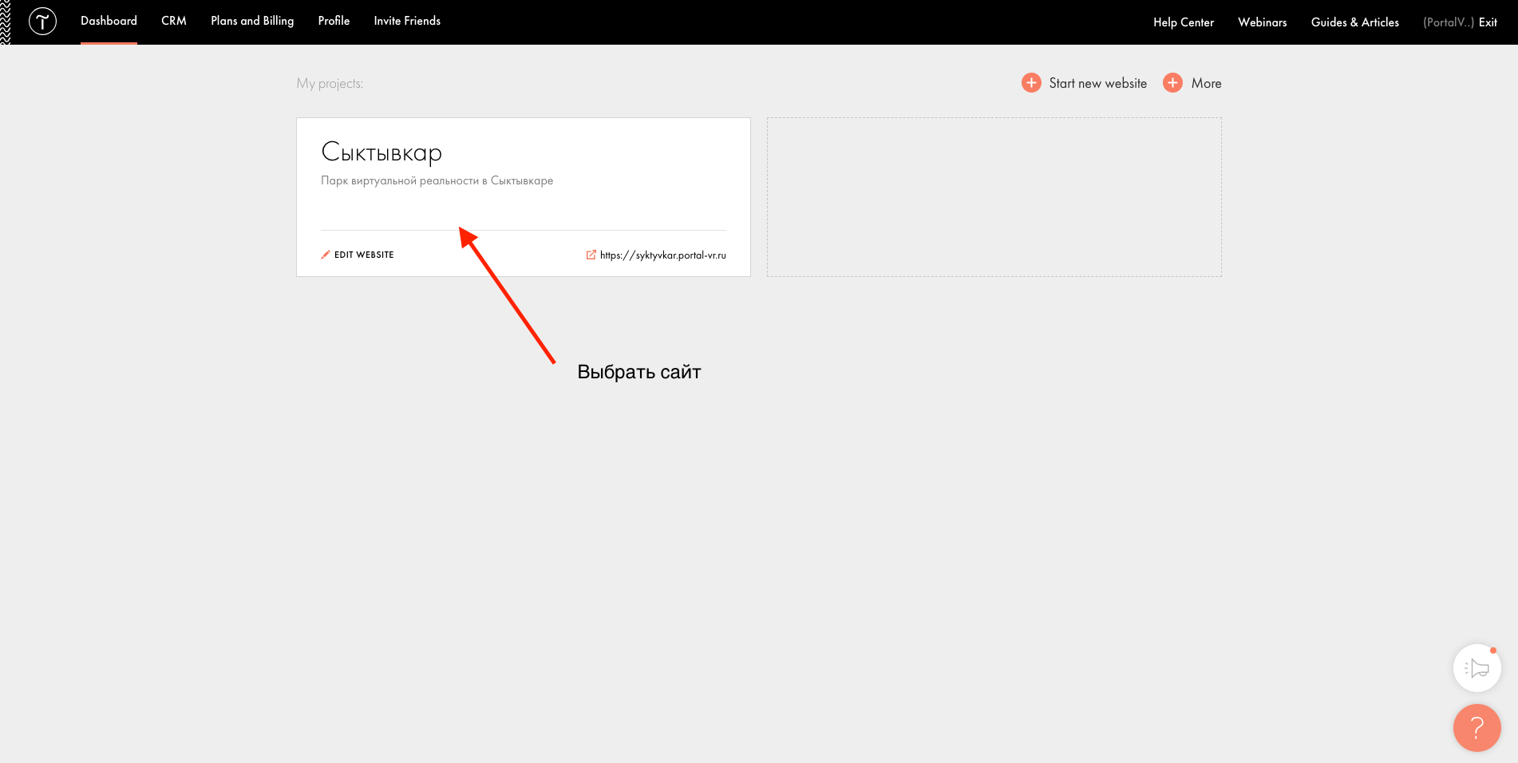Select Invite Friends in top navigation
Image resolution: width=1518 pixels, height=763 pixels.
(x=407, y=21)
